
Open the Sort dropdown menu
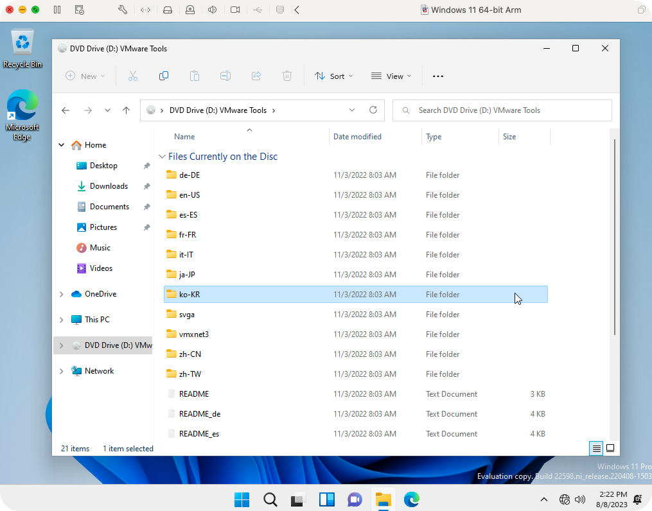tap(334, 76)
